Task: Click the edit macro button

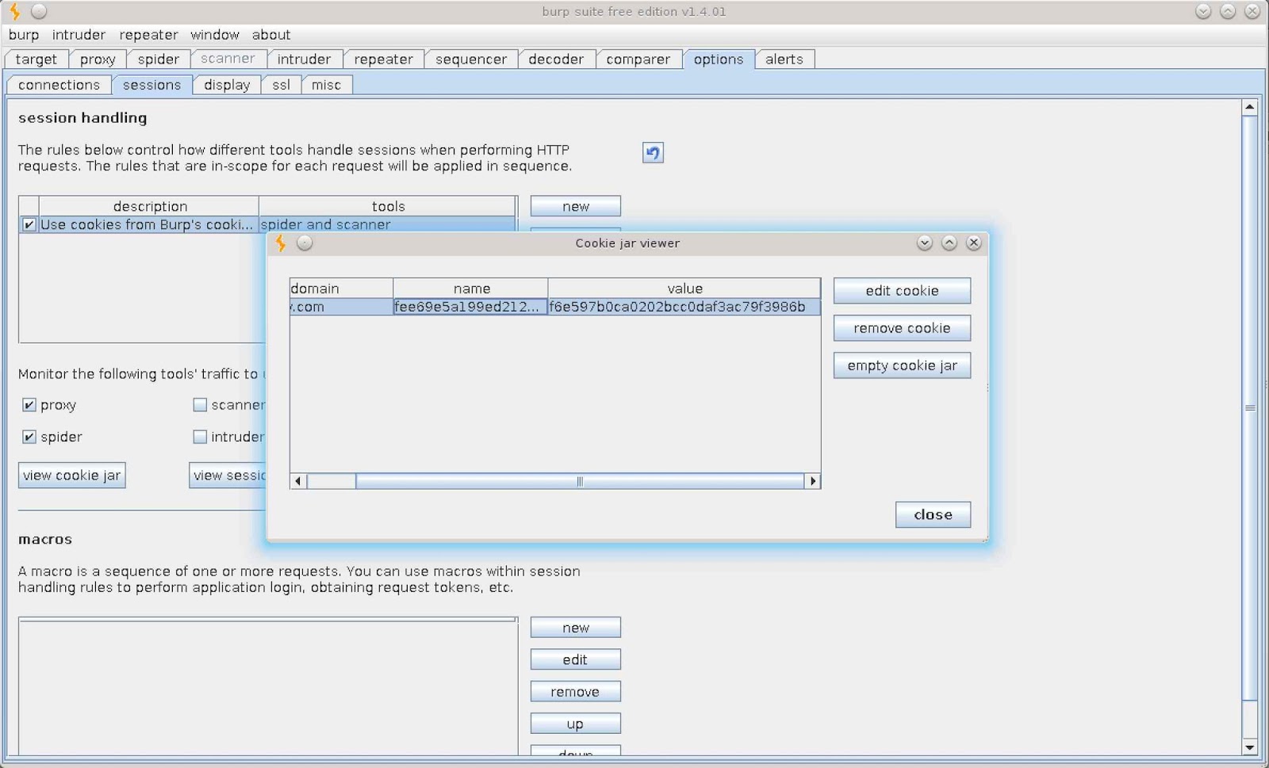Action: click(x=575, y=659)
